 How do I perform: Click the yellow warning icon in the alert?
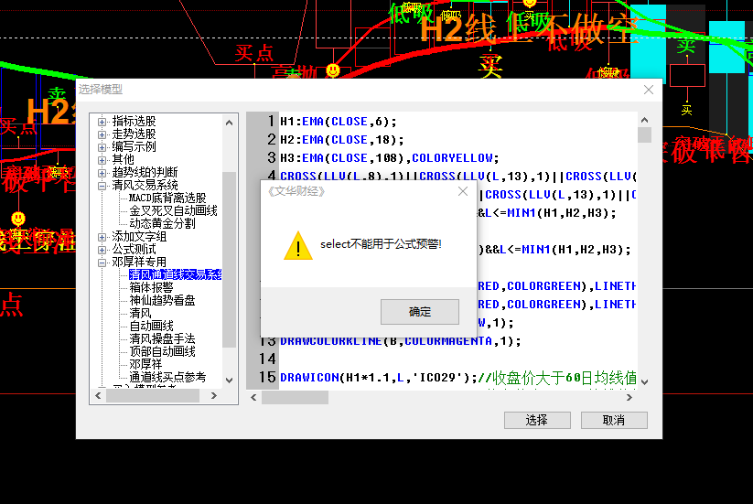297,245
